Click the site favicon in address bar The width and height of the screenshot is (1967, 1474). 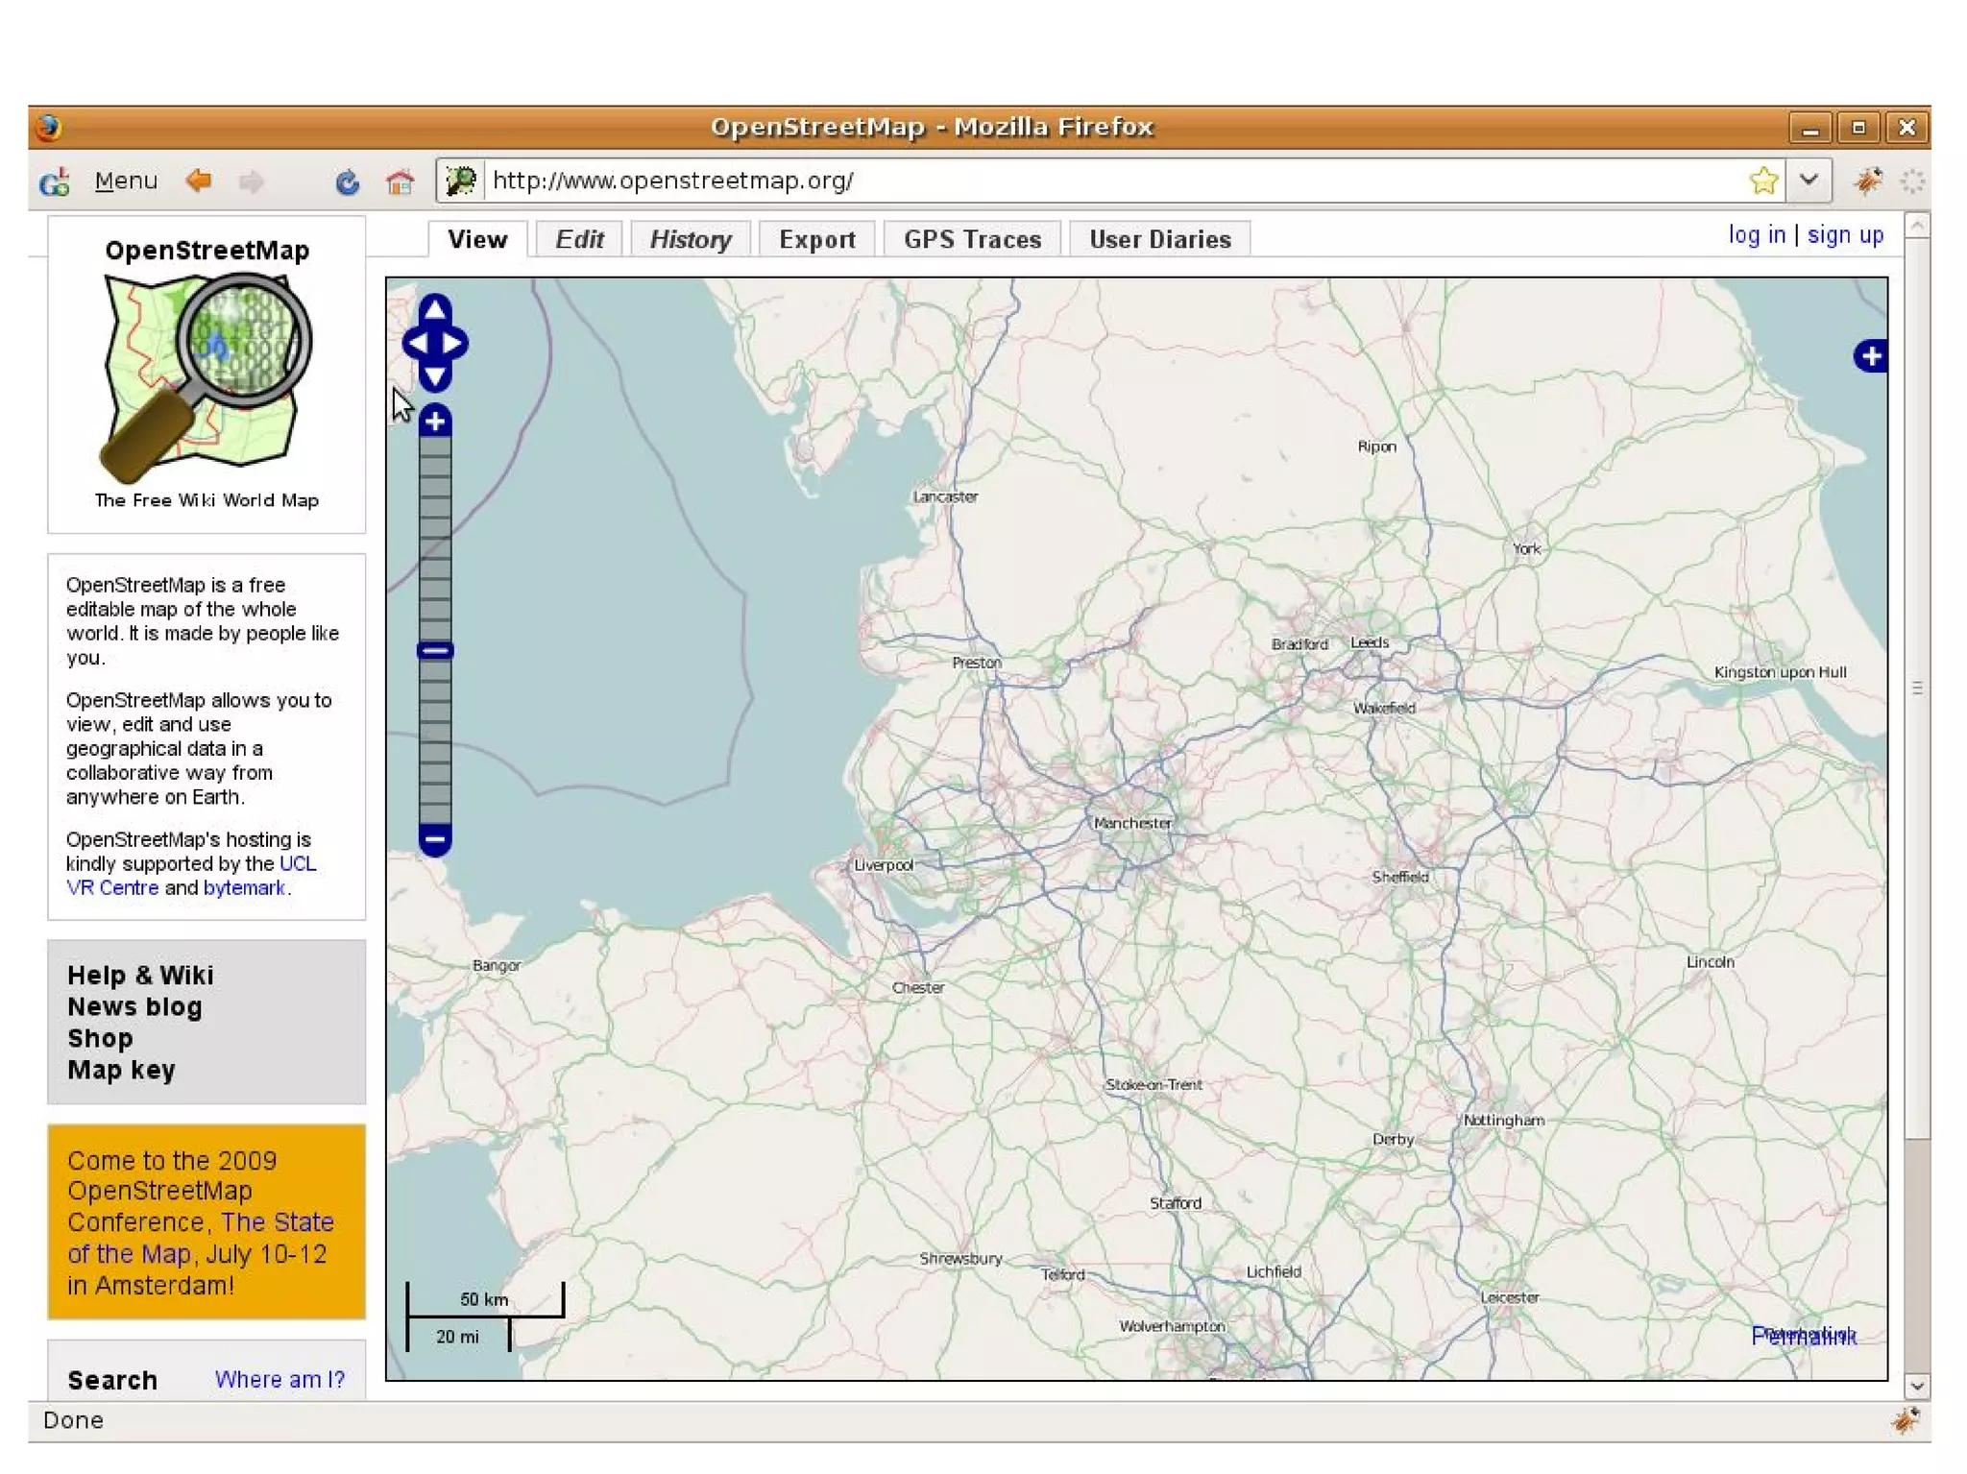[461, 181]
